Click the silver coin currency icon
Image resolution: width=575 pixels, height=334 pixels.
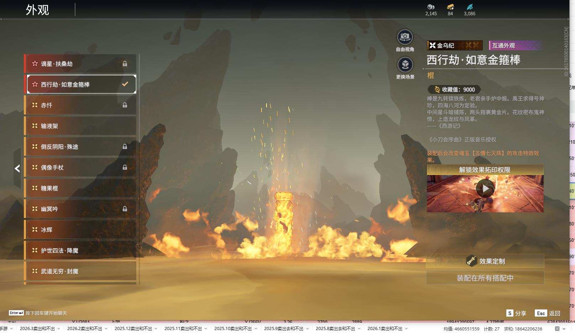coord(431,7)
